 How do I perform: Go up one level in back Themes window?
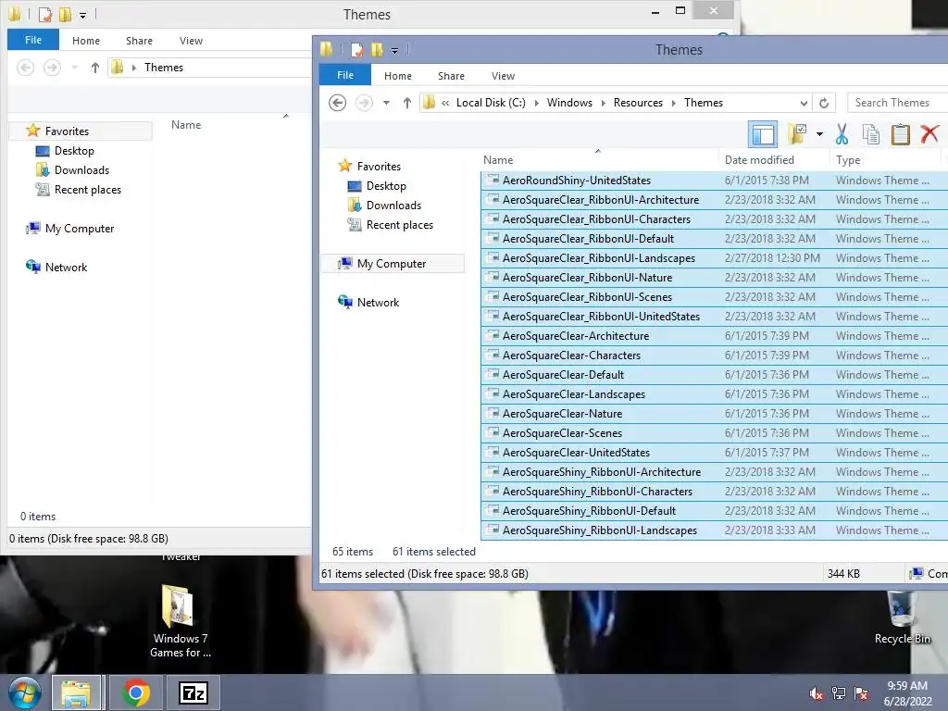(95, 68)
